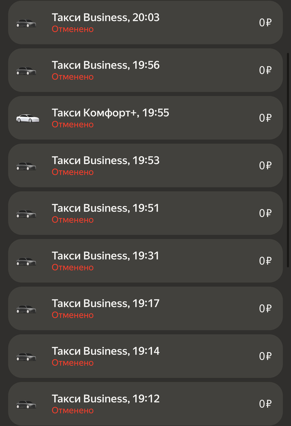Click car icon of 19:31 Business ride

pyautogui.click(x=26, y=262)
